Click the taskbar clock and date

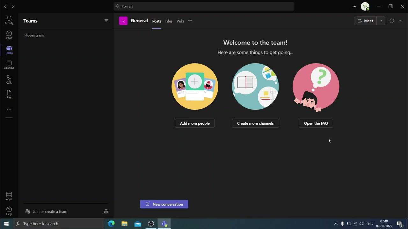(384, 224)
